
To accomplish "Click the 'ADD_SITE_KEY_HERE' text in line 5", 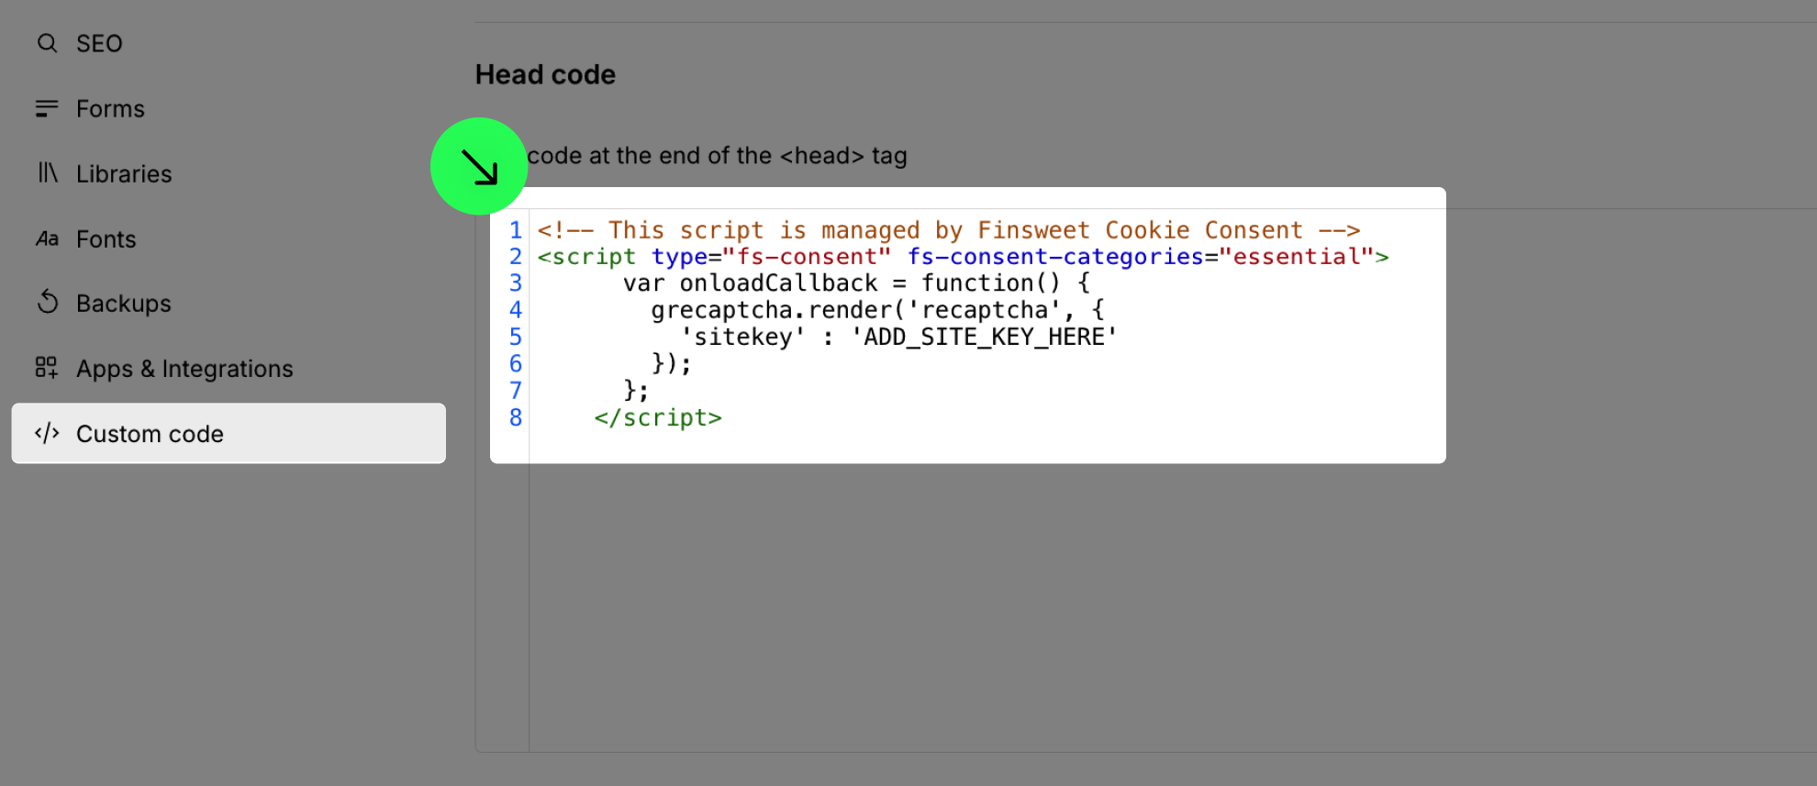I will [984, 337].
